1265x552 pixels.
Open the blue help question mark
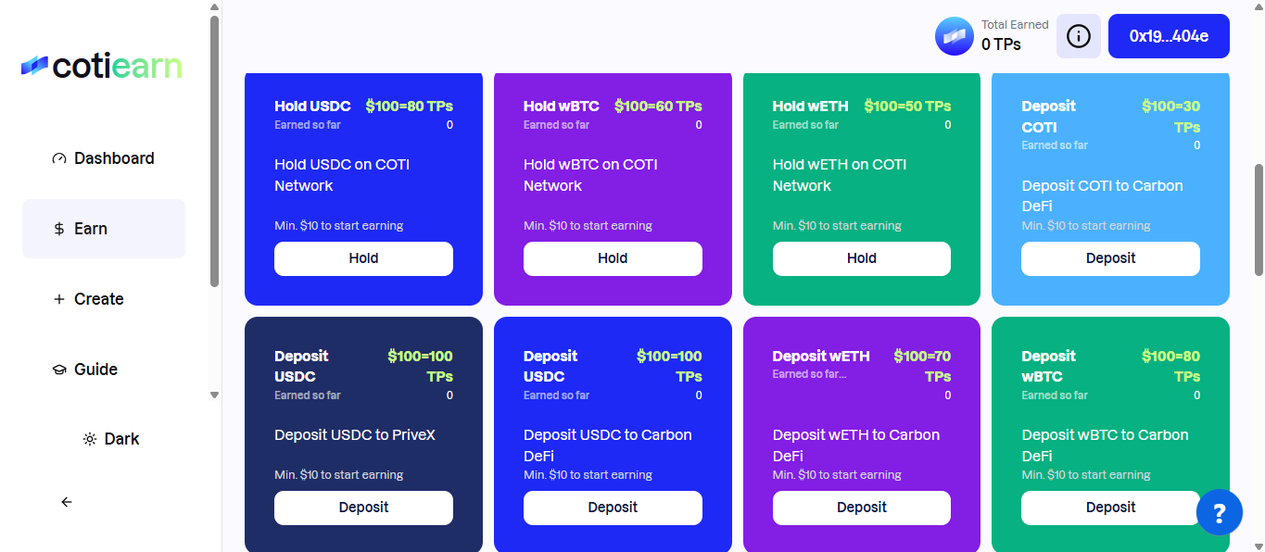1220,512
